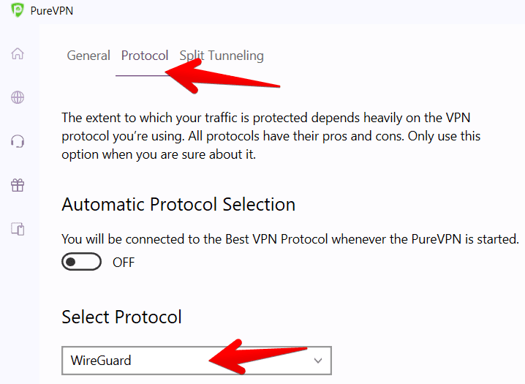525x384 pixels.
Task: Click the PureVPN shield logo
Action: [18, 11]
